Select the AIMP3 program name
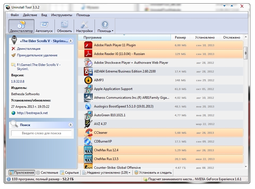This screenshot has width=255, height=189. point(99,80)
